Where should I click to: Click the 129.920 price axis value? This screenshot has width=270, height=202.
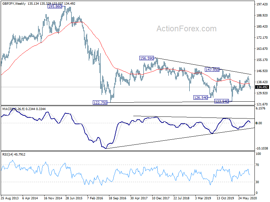tap(262, 93)
